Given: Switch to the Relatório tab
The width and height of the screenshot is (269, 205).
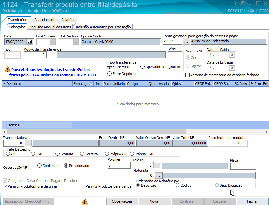Looking at the screenshot, I should click(68, 20).
